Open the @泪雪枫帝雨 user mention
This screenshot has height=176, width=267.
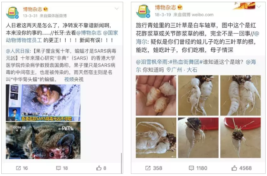click(152, 62)
